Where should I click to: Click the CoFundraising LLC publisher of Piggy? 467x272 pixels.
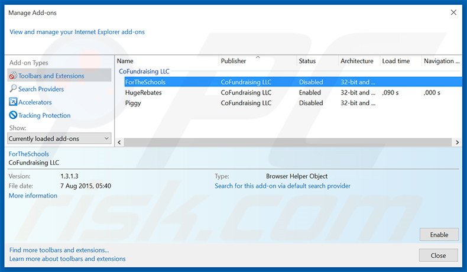point(246,103)
